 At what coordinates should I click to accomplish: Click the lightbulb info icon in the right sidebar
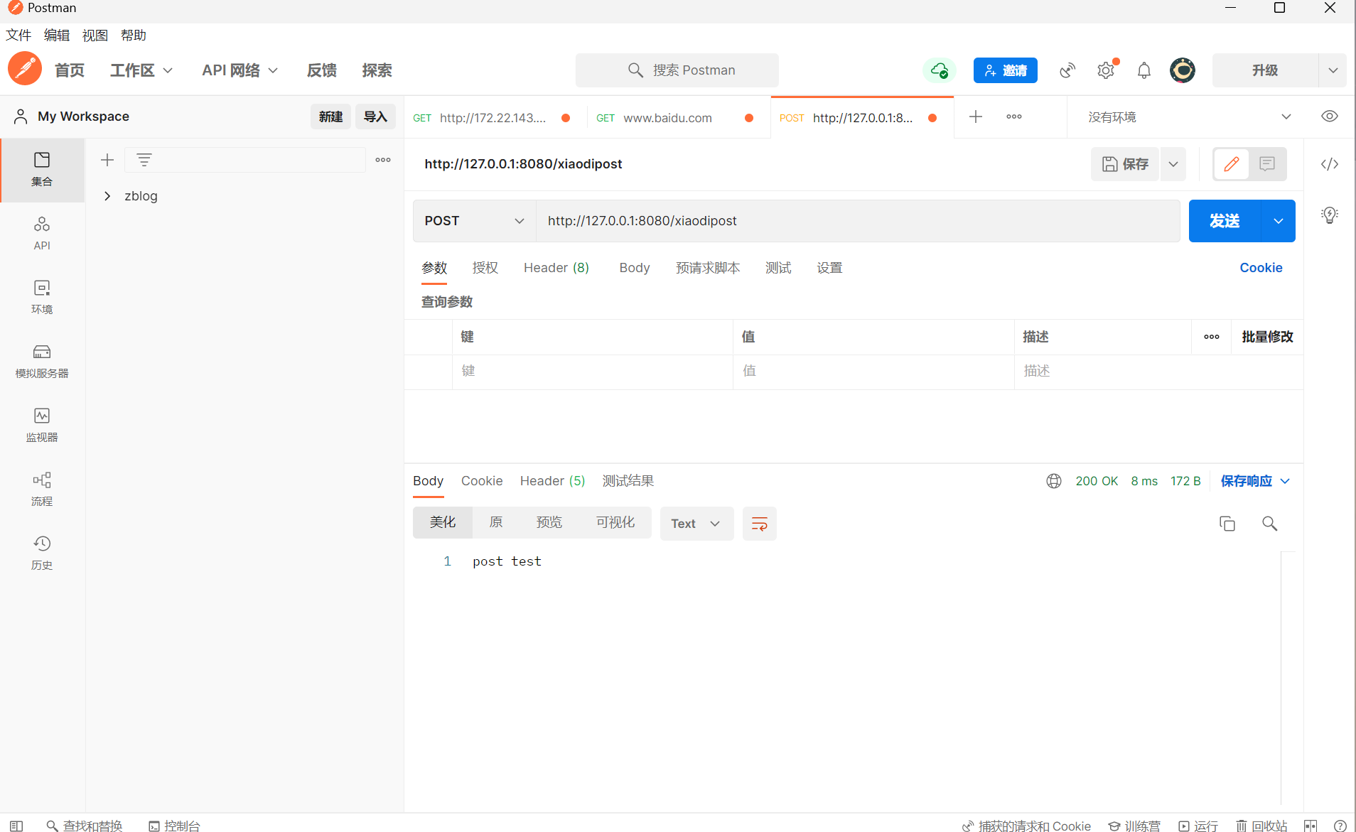click(1330, 215)
